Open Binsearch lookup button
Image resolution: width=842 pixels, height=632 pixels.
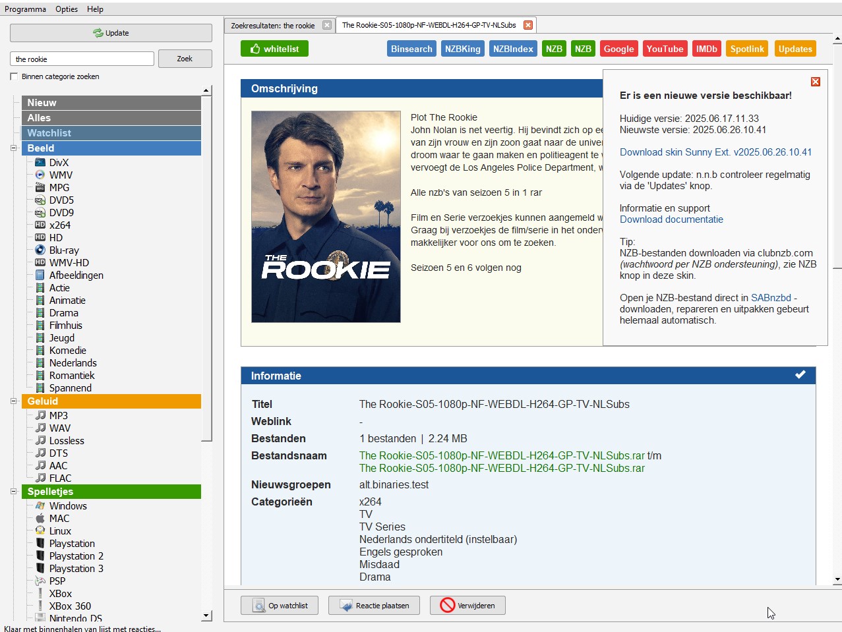(411, 49)
